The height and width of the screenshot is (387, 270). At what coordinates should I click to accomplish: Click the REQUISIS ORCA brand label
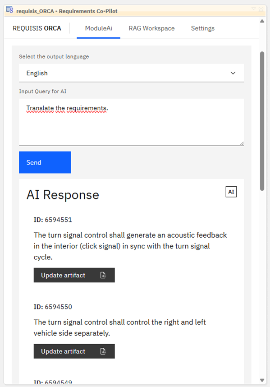pos(37,28)
